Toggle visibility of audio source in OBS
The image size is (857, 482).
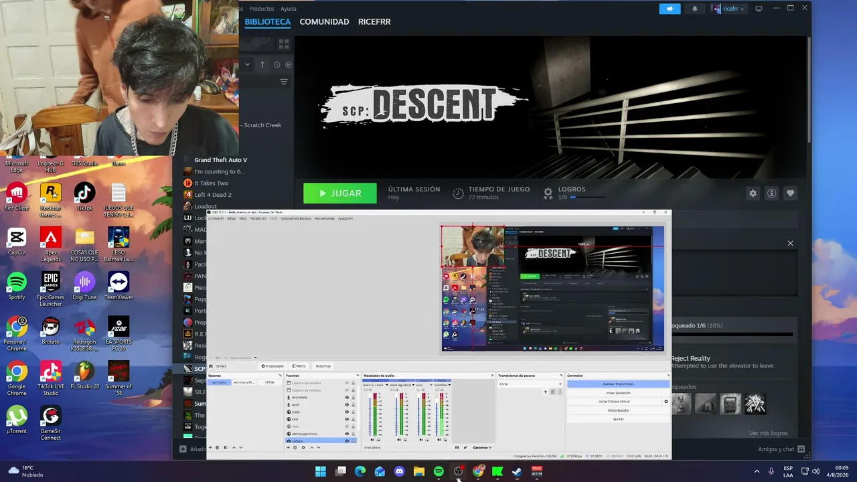click(347, 405)
